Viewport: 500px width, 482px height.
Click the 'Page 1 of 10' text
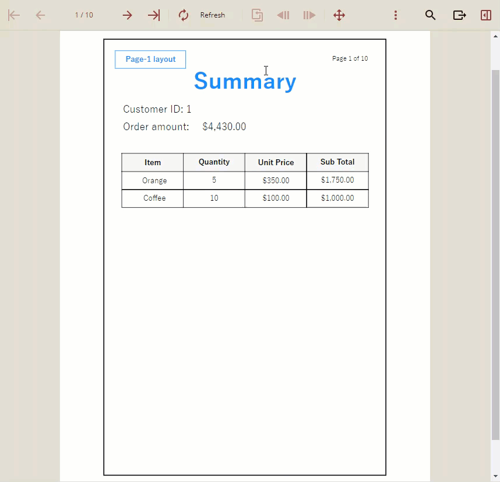(350, 58)
